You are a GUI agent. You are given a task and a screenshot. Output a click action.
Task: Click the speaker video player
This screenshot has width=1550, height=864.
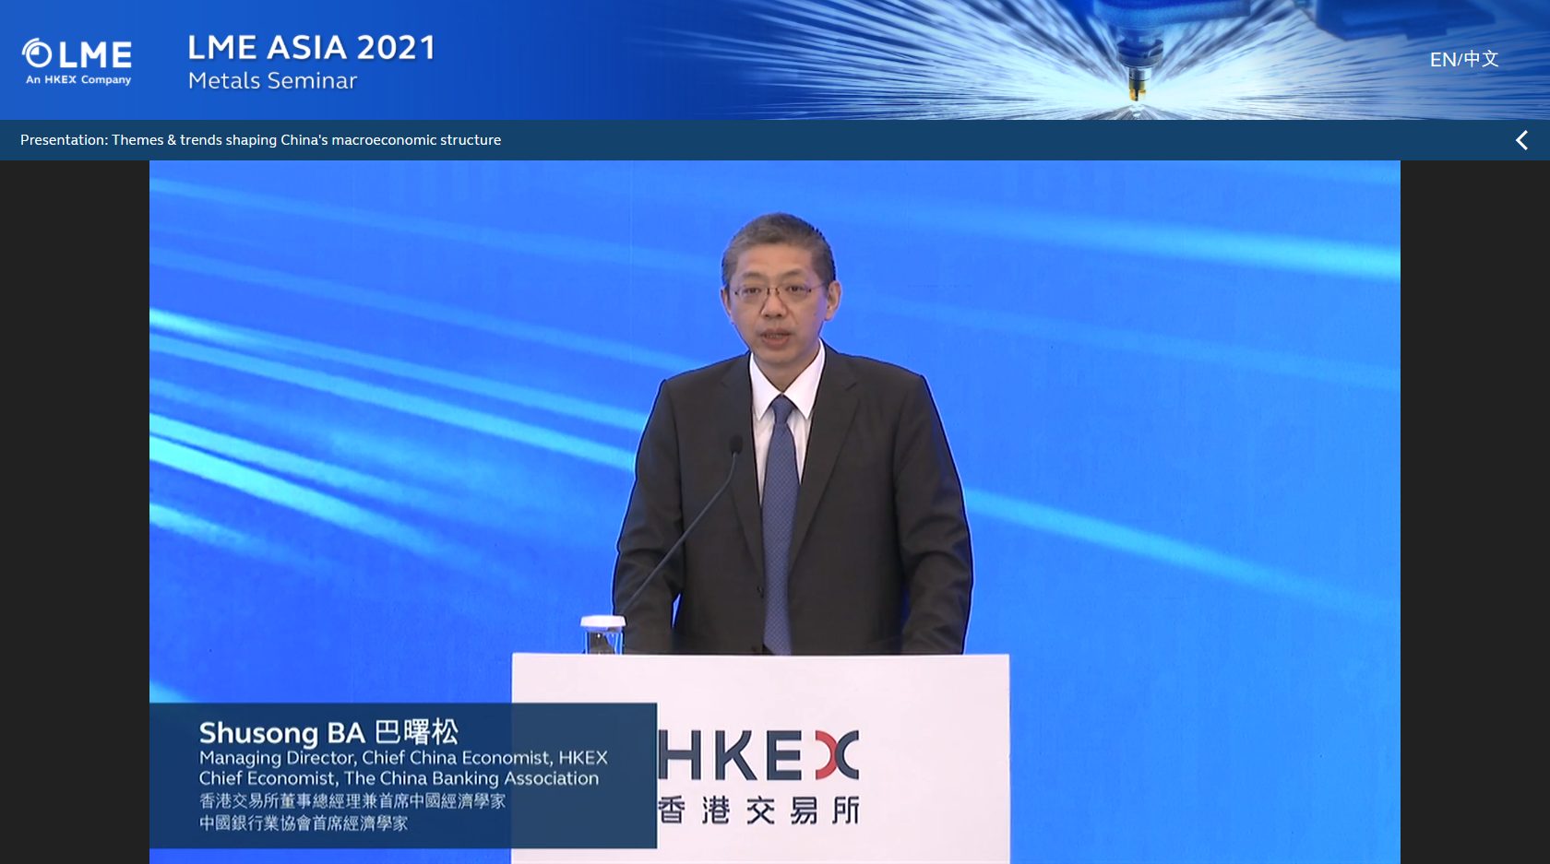click(x=774, y=512)
